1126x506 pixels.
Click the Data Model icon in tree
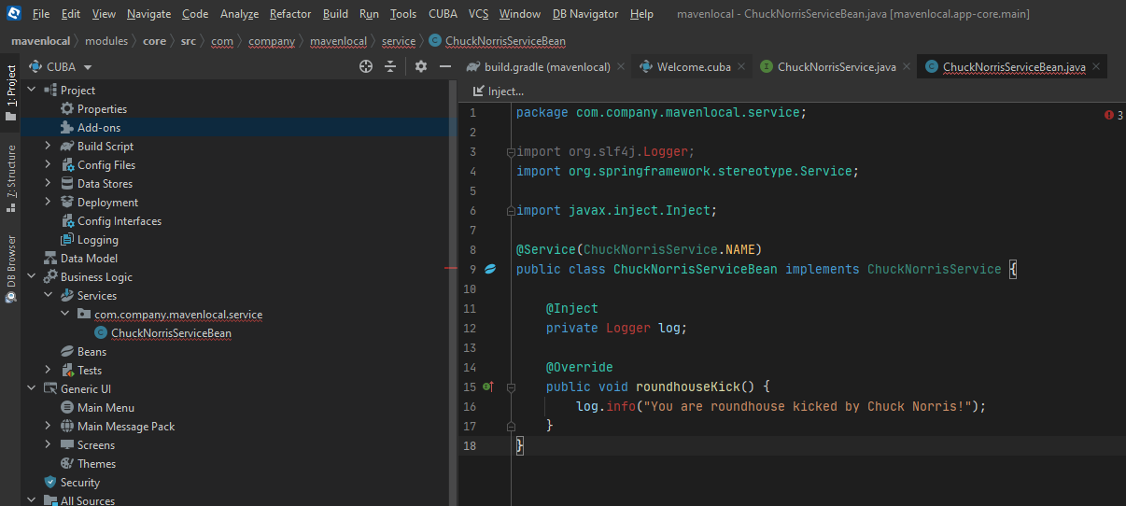pyautogui.click(x=50, y=259)
